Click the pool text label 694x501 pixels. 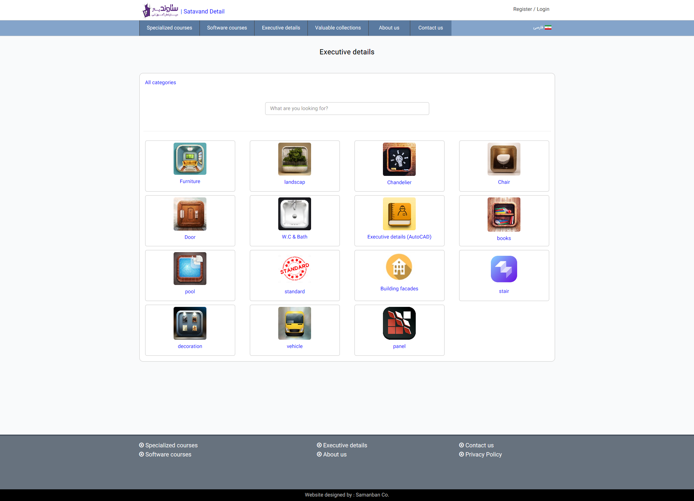tap(190, 292)
